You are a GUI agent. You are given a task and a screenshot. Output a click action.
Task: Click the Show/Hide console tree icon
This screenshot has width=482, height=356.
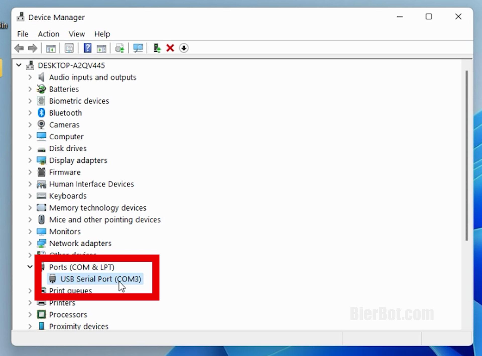tap(51, 48)
